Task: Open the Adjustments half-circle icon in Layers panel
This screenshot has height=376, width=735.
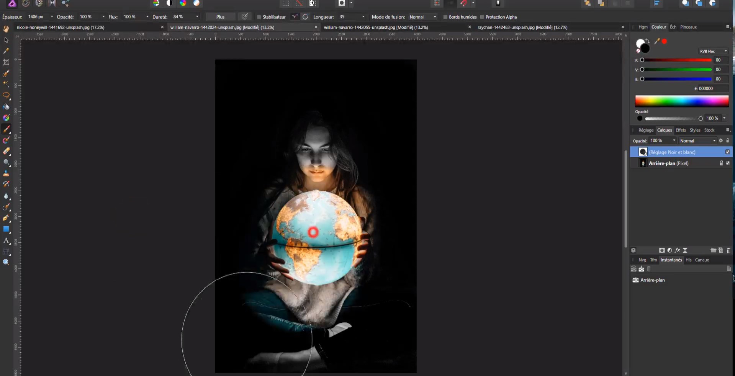Action: click(x=670, y=250)
